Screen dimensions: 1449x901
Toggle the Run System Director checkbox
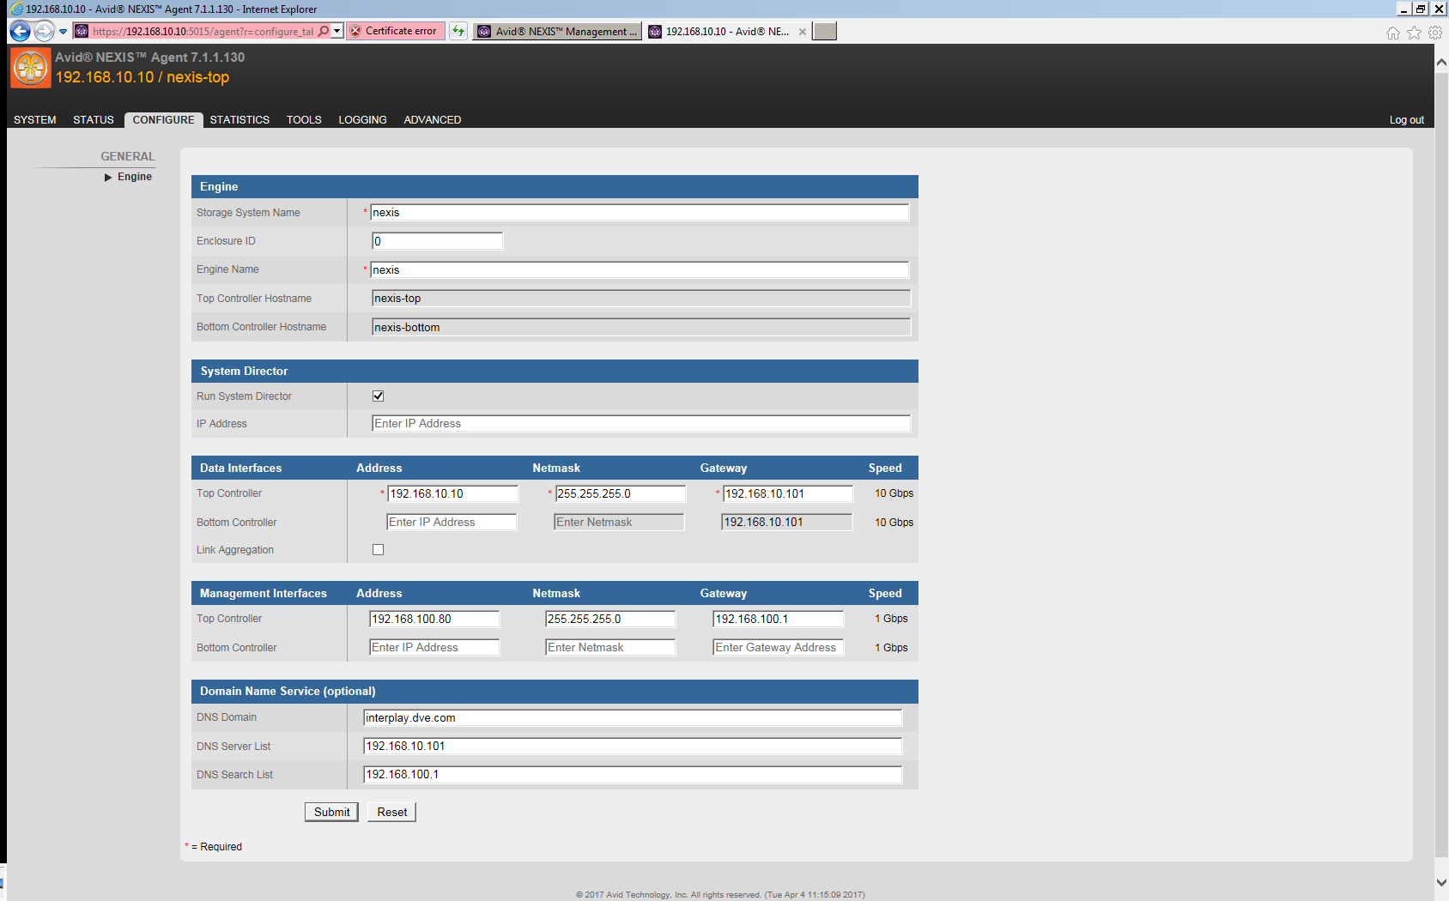tap(378, 396)
